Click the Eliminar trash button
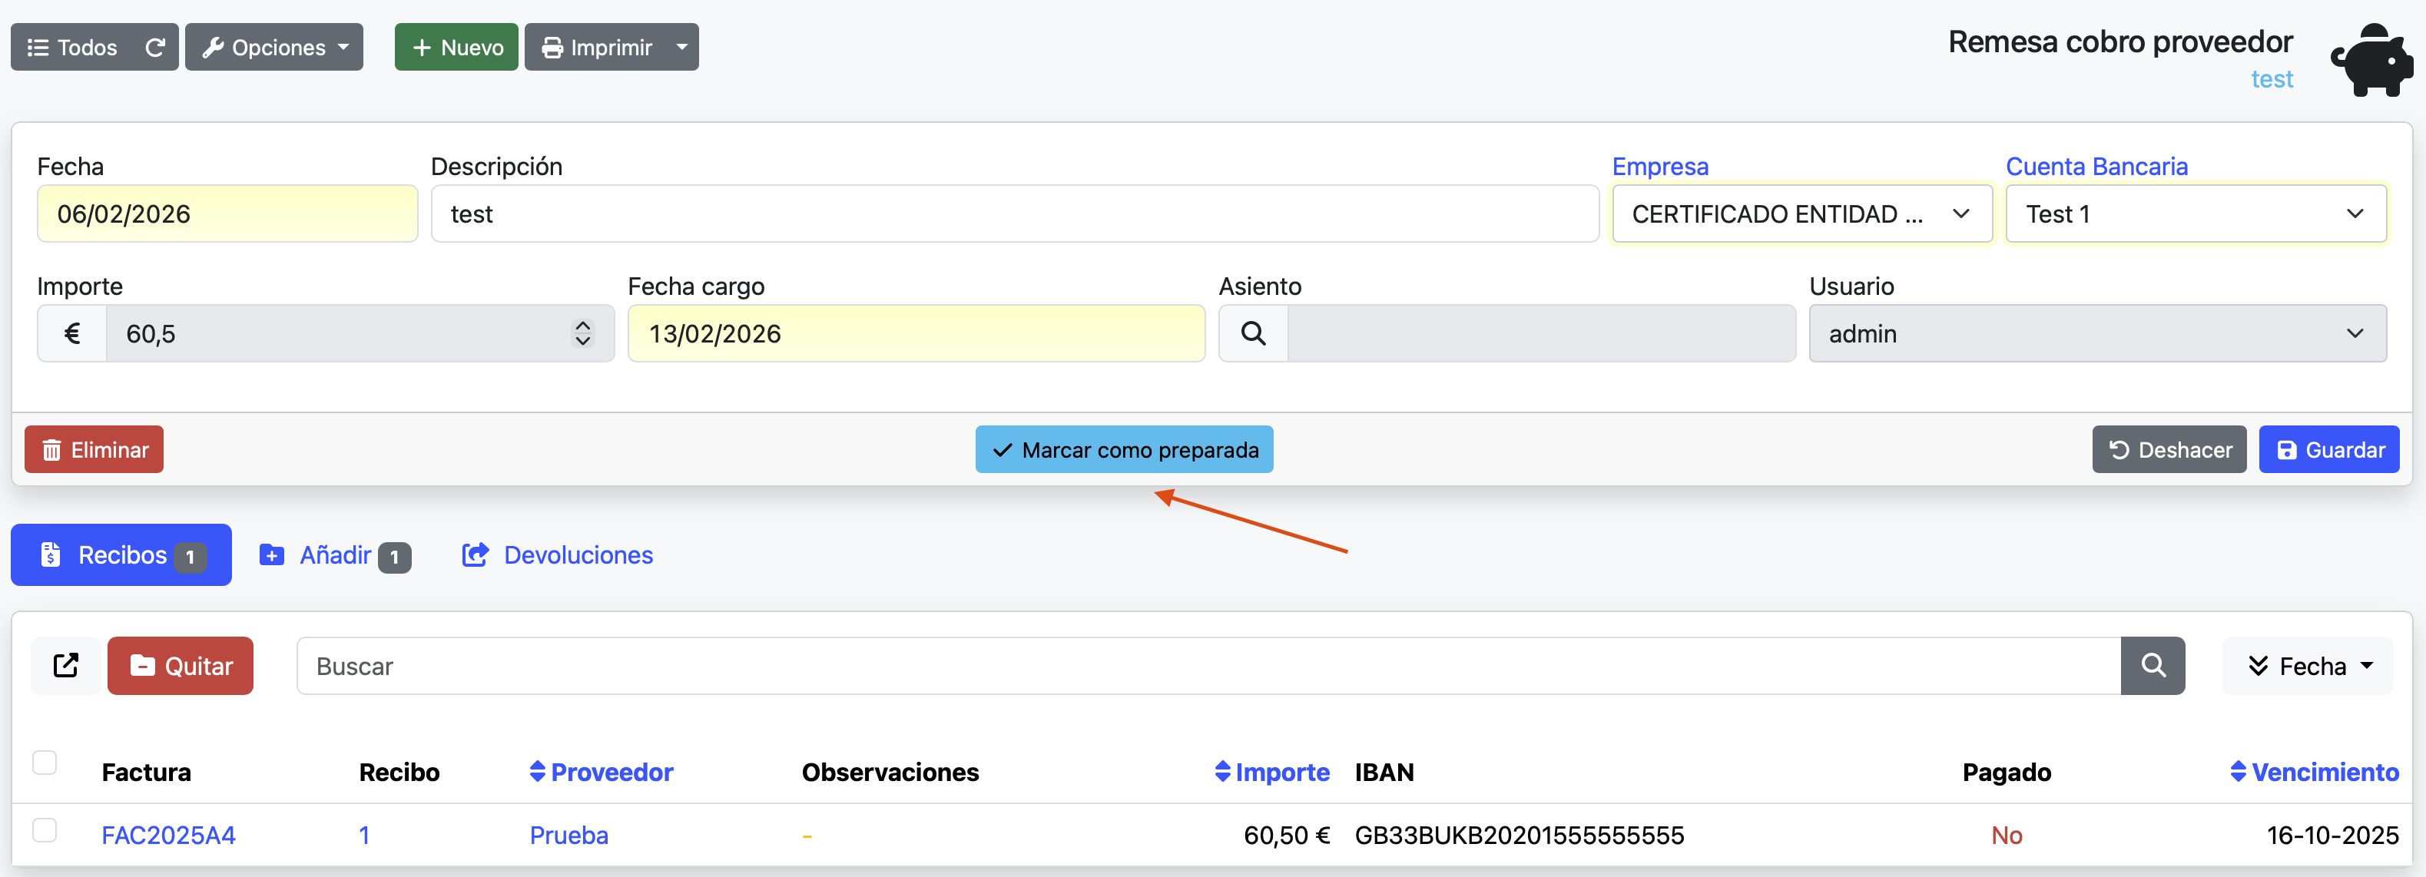 pyautogui.click(x=94, y=450)
